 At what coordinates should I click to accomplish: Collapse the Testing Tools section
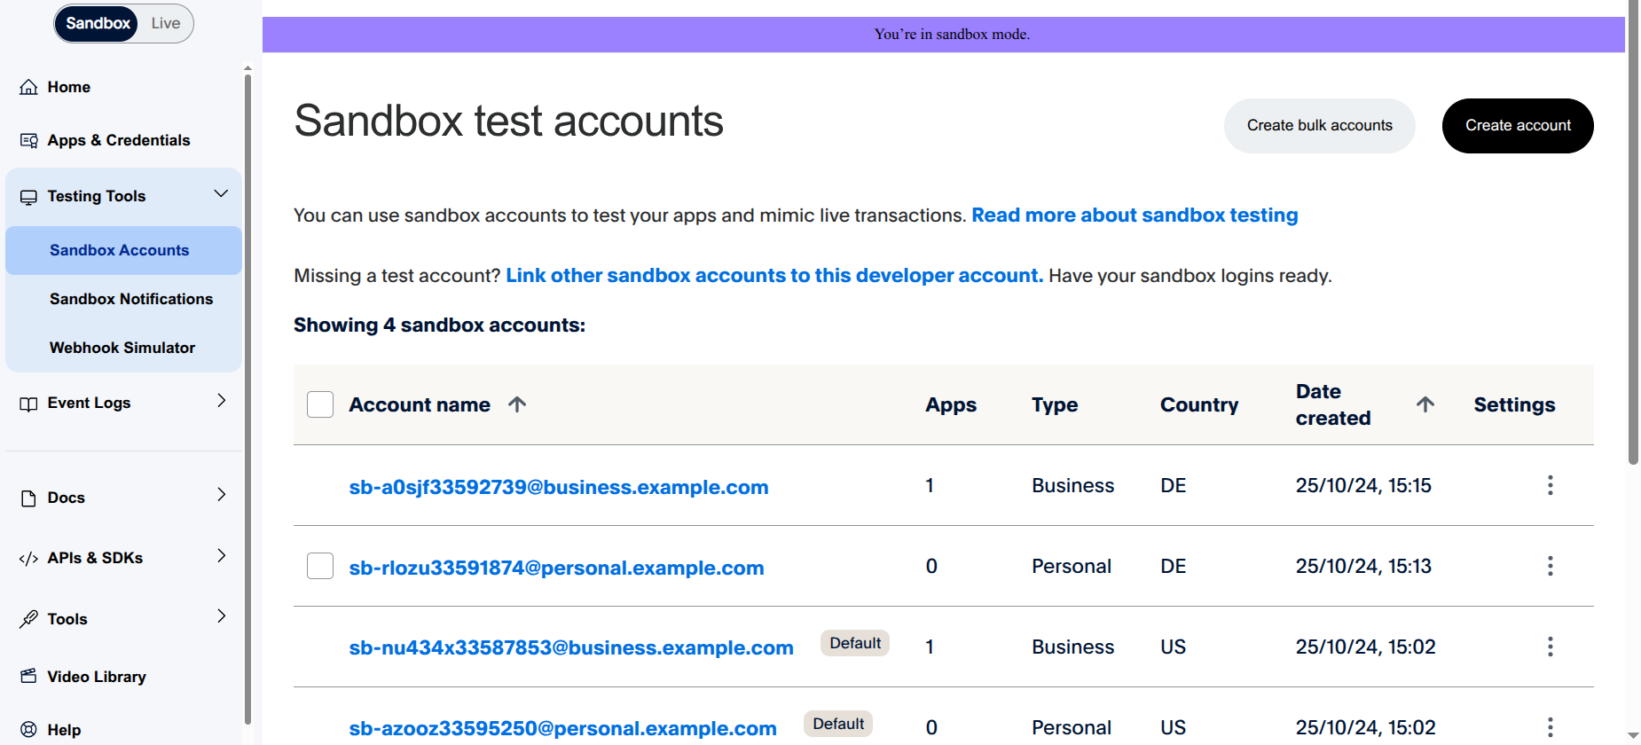(x=221, y=195)
